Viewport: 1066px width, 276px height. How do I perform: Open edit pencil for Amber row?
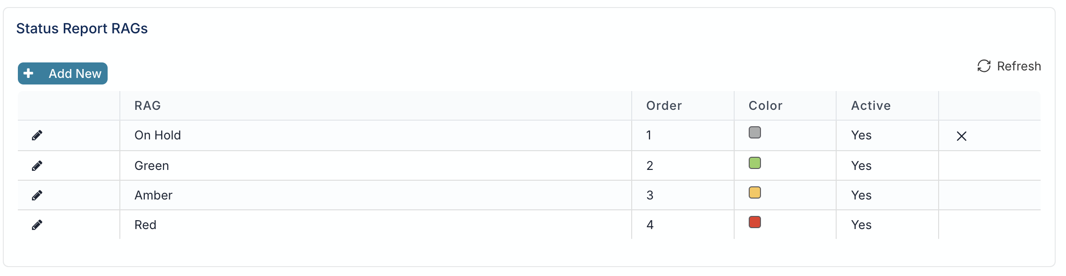coord(37,195)
